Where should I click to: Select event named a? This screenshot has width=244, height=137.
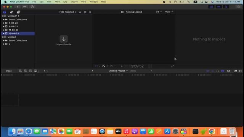(x=10, y=44)
